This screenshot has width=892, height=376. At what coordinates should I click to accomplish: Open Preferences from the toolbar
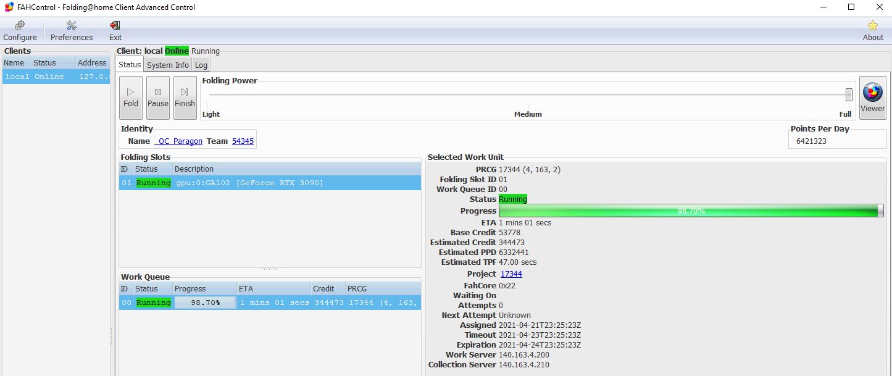(x=72, y=31)
